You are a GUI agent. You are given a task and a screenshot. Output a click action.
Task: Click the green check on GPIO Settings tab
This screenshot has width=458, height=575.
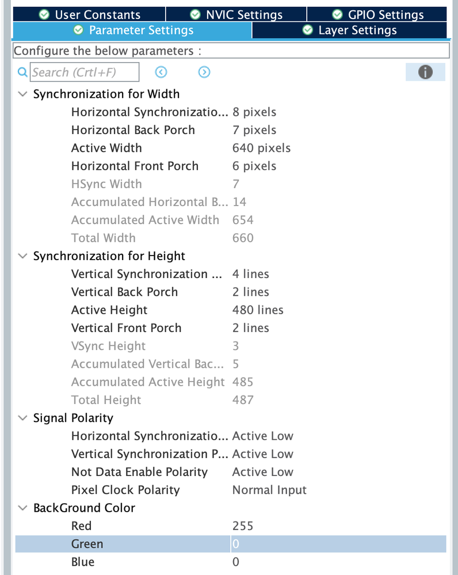[x=337, y=14]
